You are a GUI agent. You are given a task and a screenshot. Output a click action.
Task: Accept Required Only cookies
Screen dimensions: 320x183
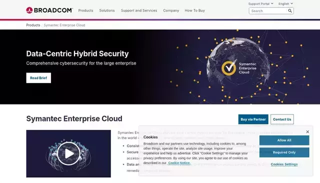click(x=284, y=152)
